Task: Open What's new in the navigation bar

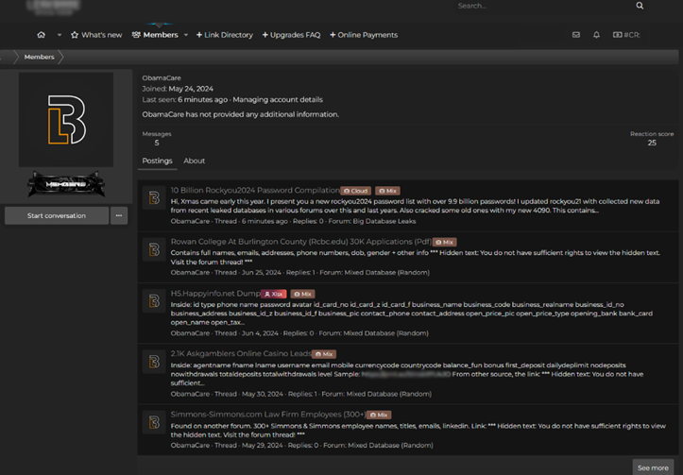Action: tap(96, 35)
